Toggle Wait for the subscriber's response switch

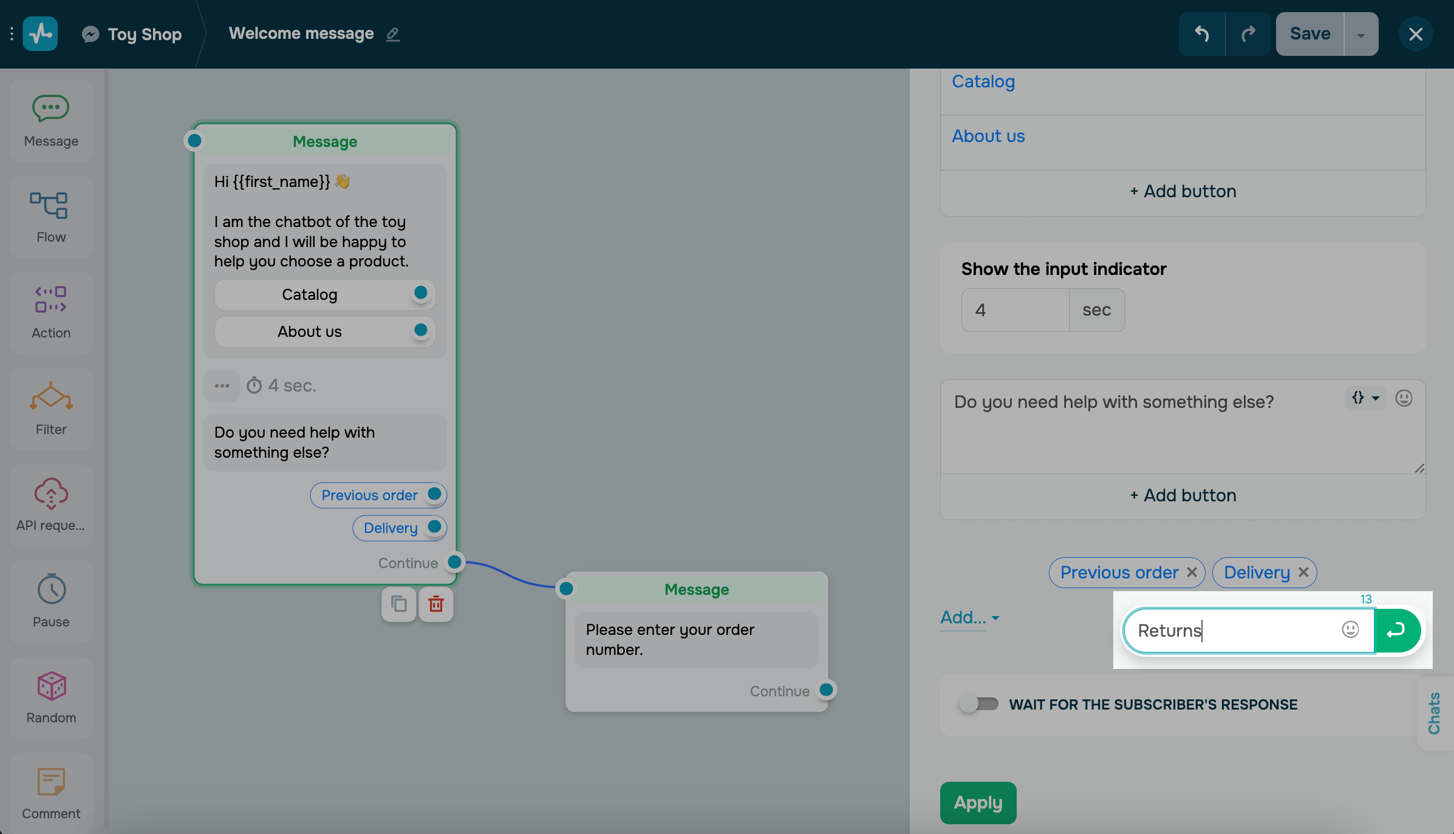978,704
